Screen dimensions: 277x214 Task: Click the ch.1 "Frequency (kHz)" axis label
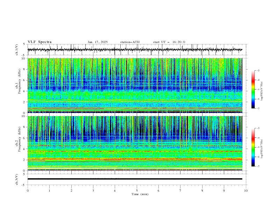click(x=20, y=80)
